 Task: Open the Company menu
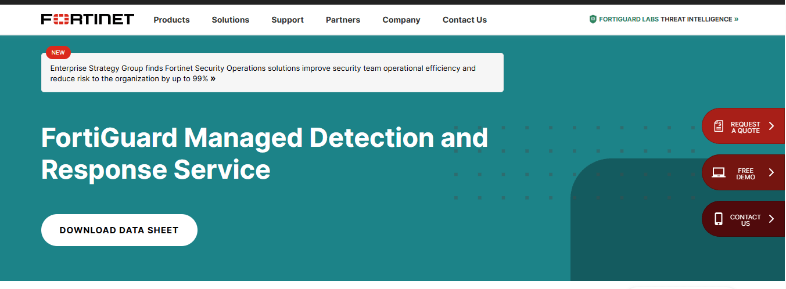tap(401, 20)
